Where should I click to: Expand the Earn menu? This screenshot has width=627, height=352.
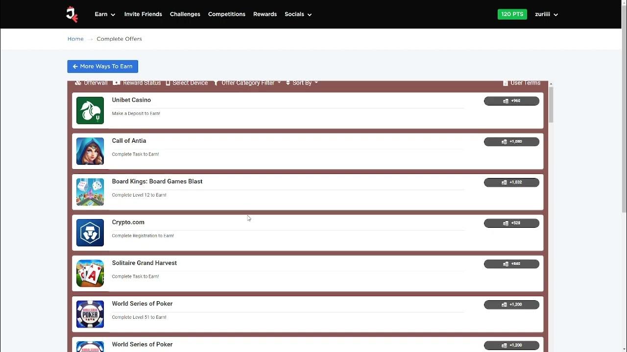coord(105,14)
